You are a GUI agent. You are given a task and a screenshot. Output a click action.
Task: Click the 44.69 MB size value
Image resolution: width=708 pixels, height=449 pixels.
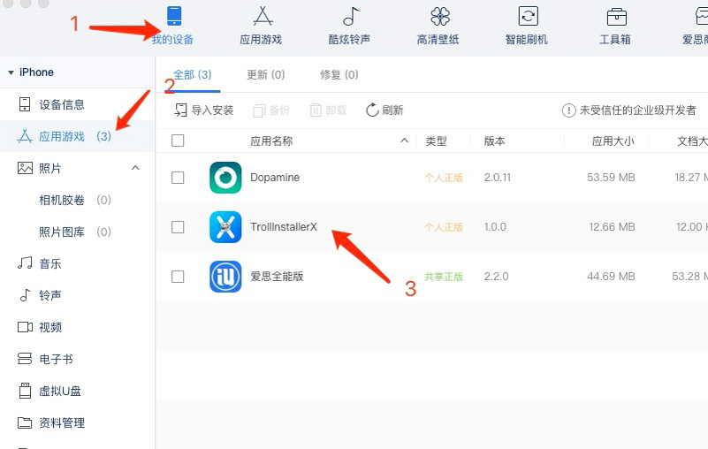coord(611,276)
